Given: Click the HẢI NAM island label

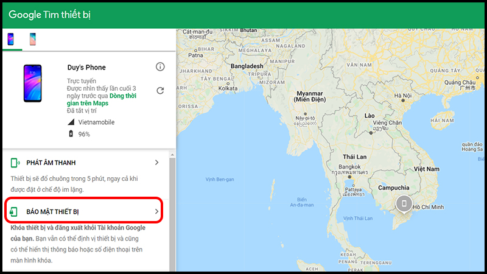Looking at the screenshot, I should [442, 120].
